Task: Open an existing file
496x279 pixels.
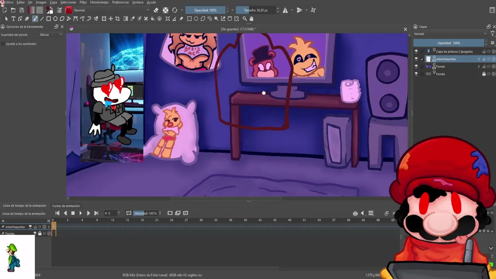Action: pos(13,10)
